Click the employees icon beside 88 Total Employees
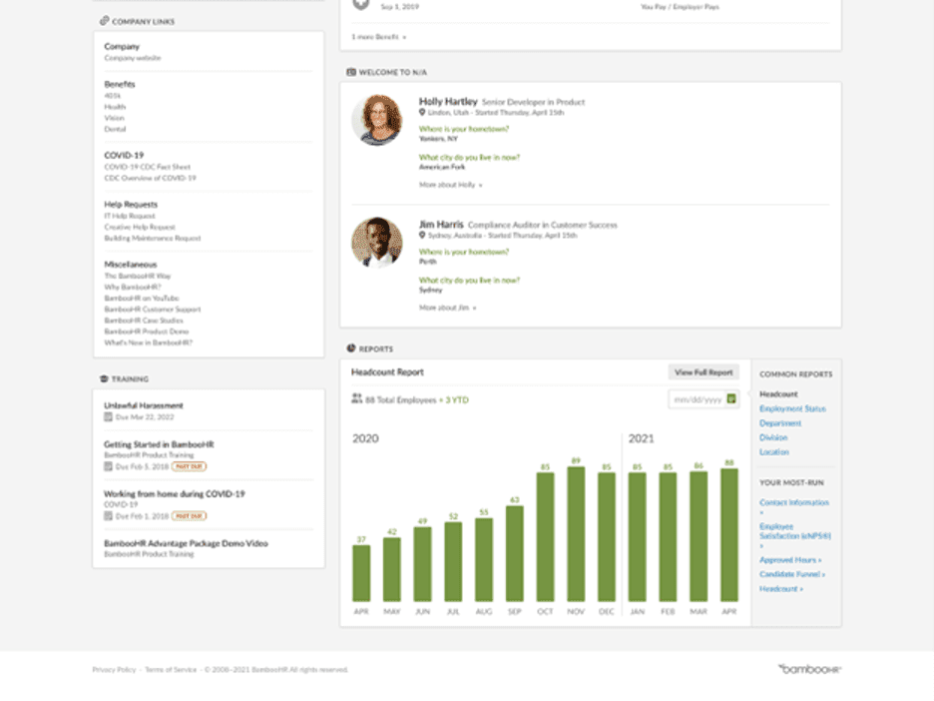This screenshot has height=701, width=934. 356,396
